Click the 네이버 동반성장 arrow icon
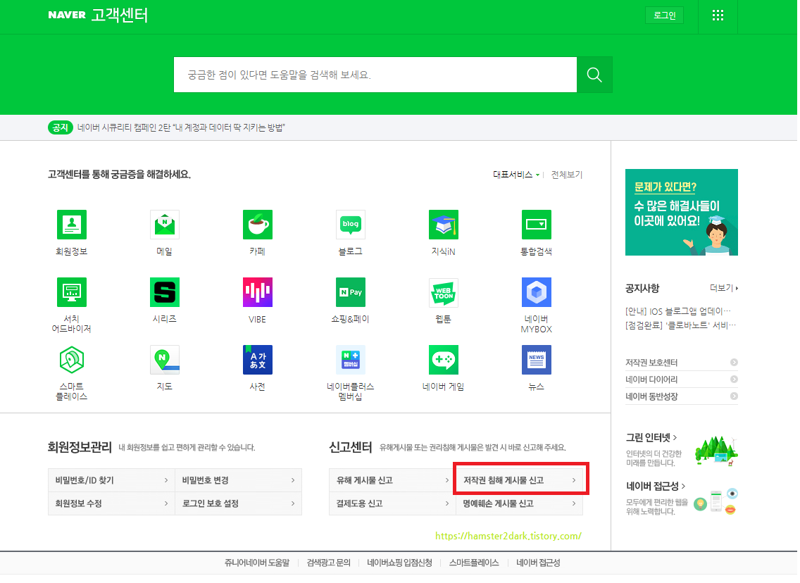800x583 pixels. (x=734, y=397)
